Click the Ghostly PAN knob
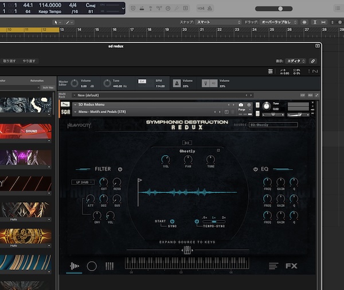 tap(188, 159)
